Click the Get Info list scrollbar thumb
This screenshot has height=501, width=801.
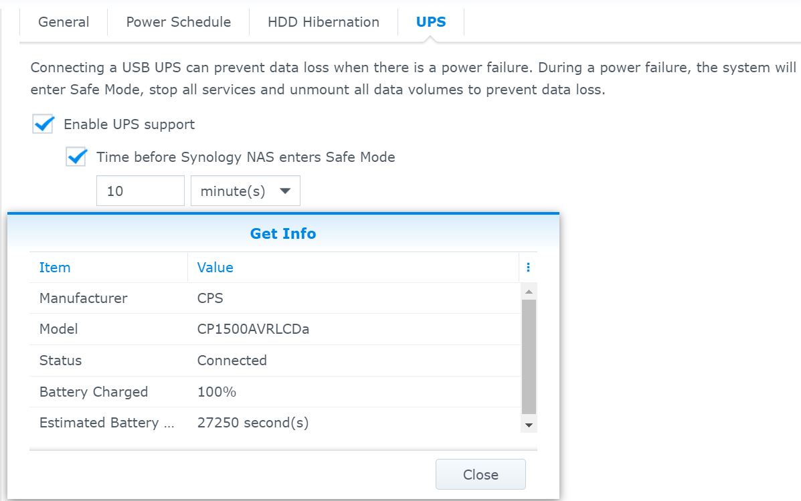click(529, 356)
